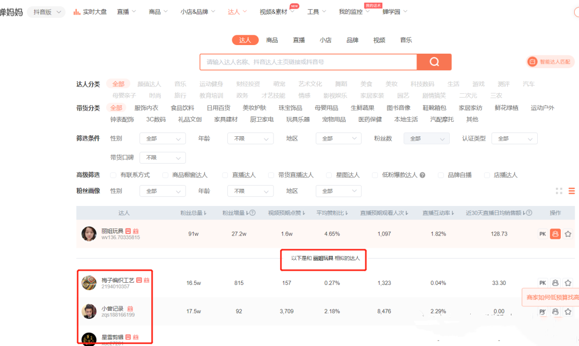Screen dimensions: 579x346
Task: Click help icon beside 粉丝增量 column
Action: 253,213
